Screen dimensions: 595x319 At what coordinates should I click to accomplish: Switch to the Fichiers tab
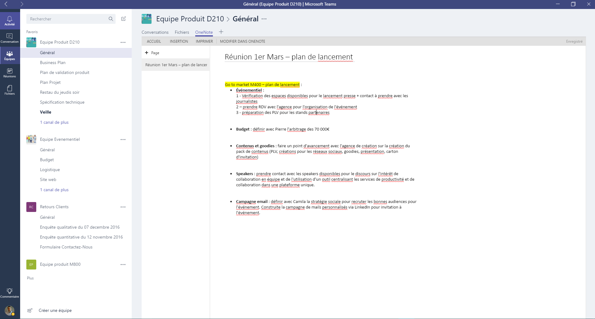182,32
